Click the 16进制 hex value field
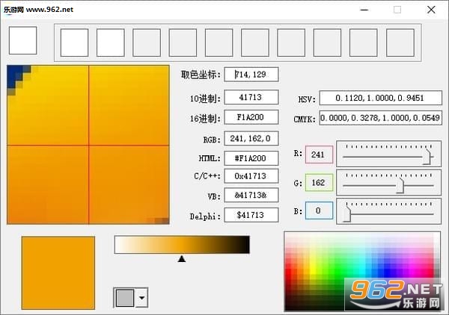The width and height of the screenshot is (449, 315). click(x=251, y=117)
